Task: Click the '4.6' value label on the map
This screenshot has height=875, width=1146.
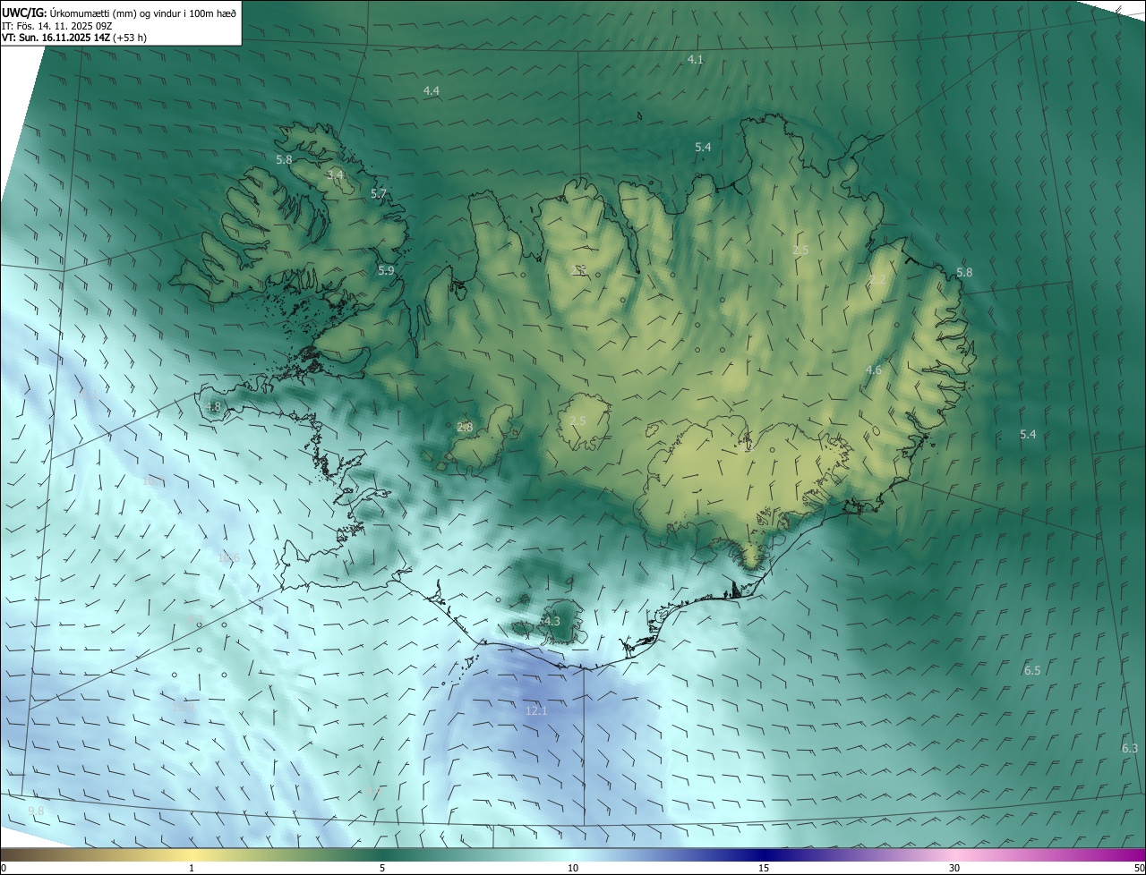Action: (874, 370)
